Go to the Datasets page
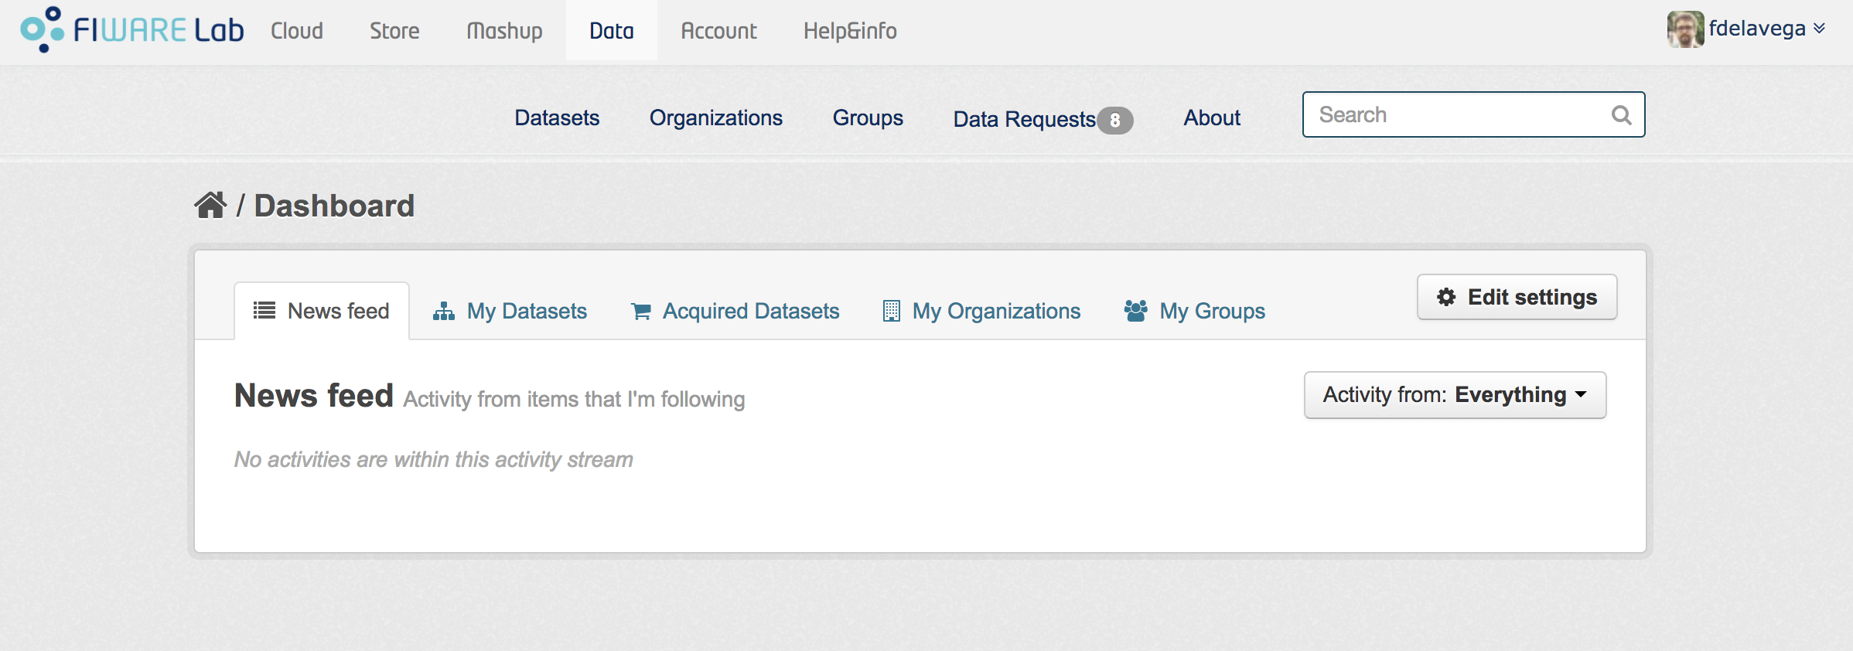The width and height of the screenshot is (1853, 651). [557, 118]
